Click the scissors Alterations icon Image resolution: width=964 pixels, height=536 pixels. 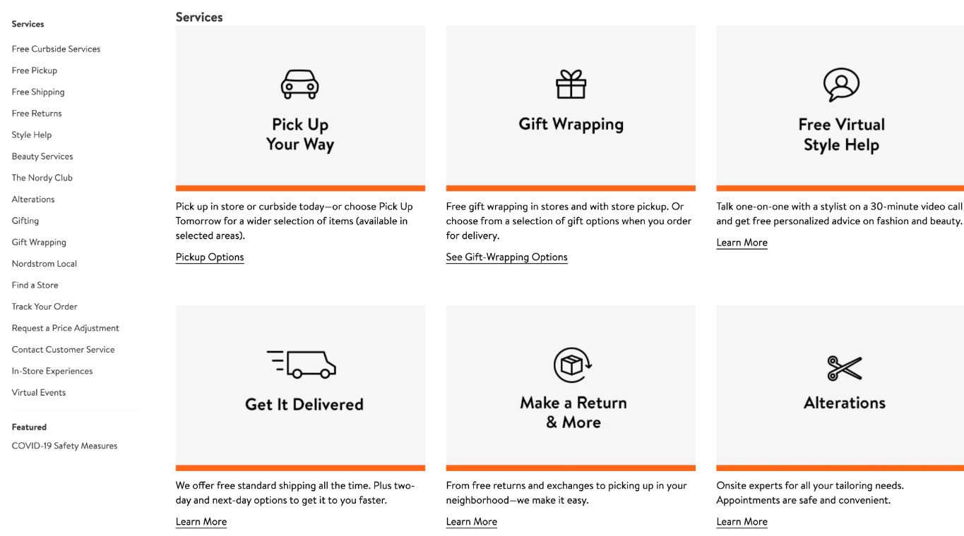tap(845, 367)
